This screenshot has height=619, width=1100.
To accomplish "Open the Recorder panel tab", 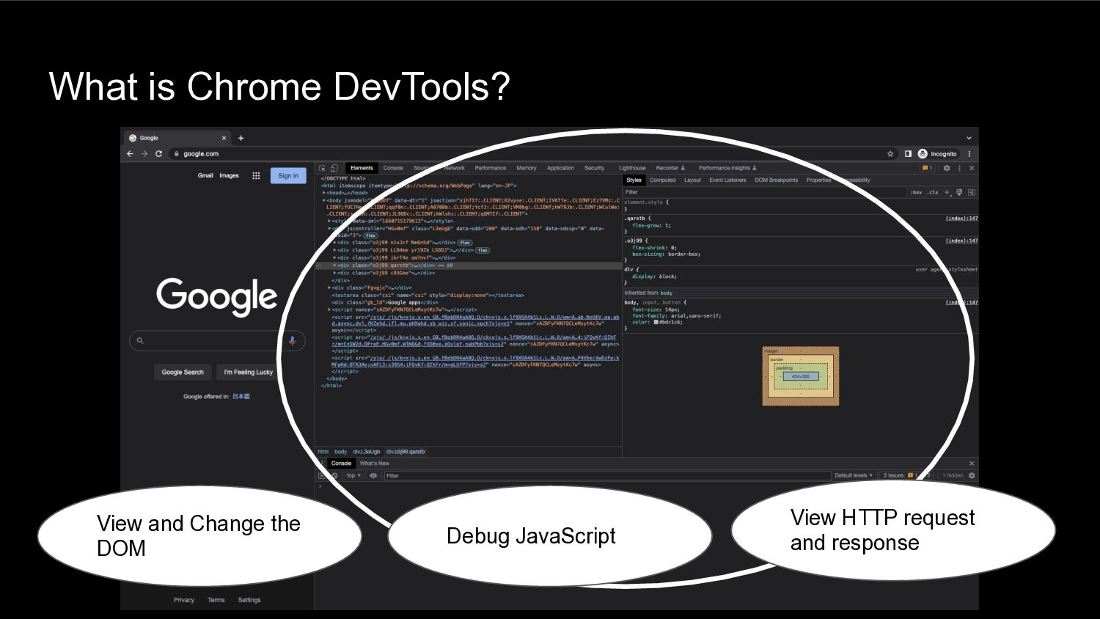I will (x=670, y=168).
